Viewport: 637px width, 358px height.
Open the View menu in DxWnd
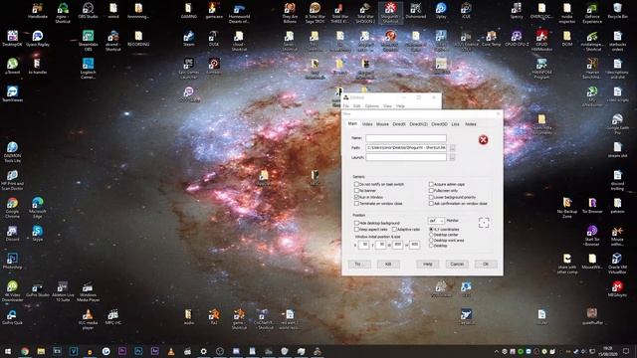(x=387, y=106)
